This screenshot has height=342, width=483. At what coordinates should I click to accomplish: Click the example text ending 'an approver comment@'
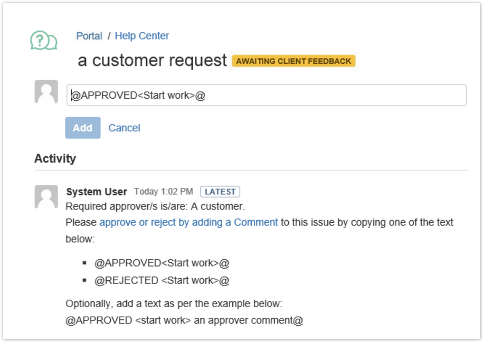[x=184, y=320]
